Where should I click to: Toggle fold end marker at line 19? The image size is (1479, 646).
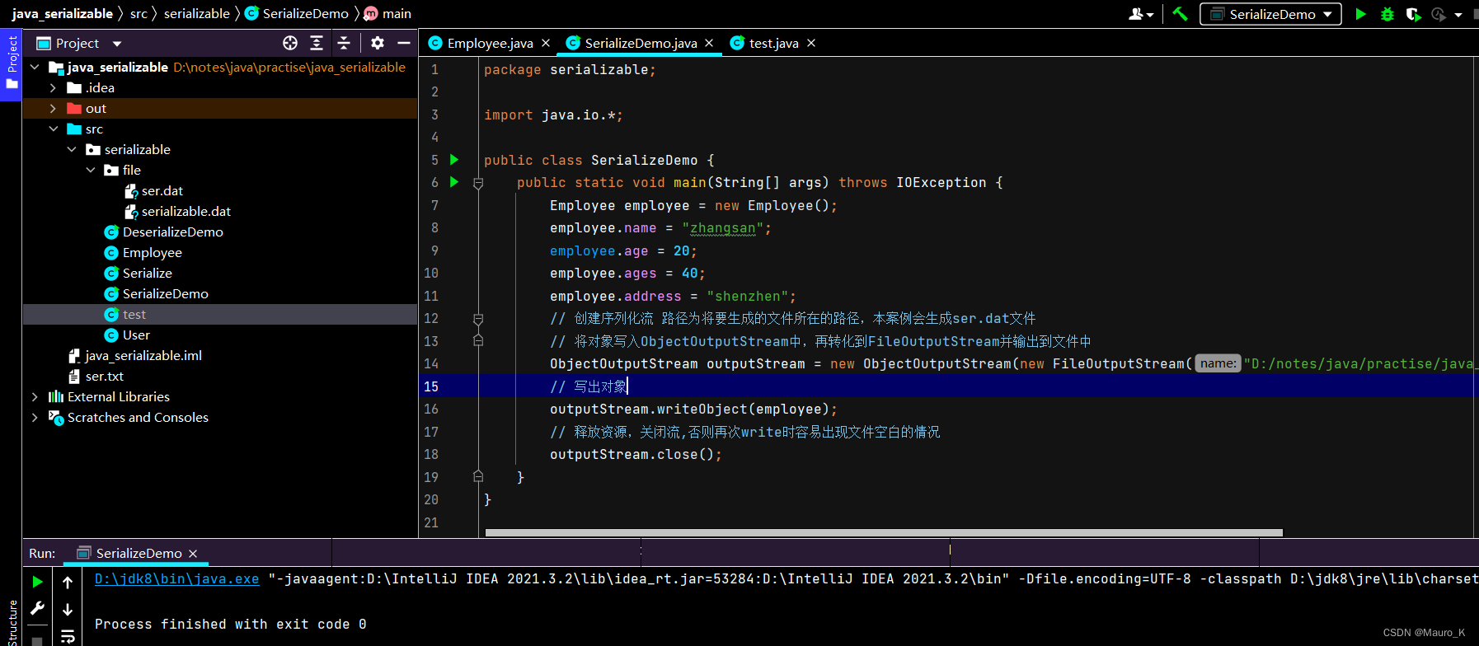pyautogui.click(x=478, y=476)
